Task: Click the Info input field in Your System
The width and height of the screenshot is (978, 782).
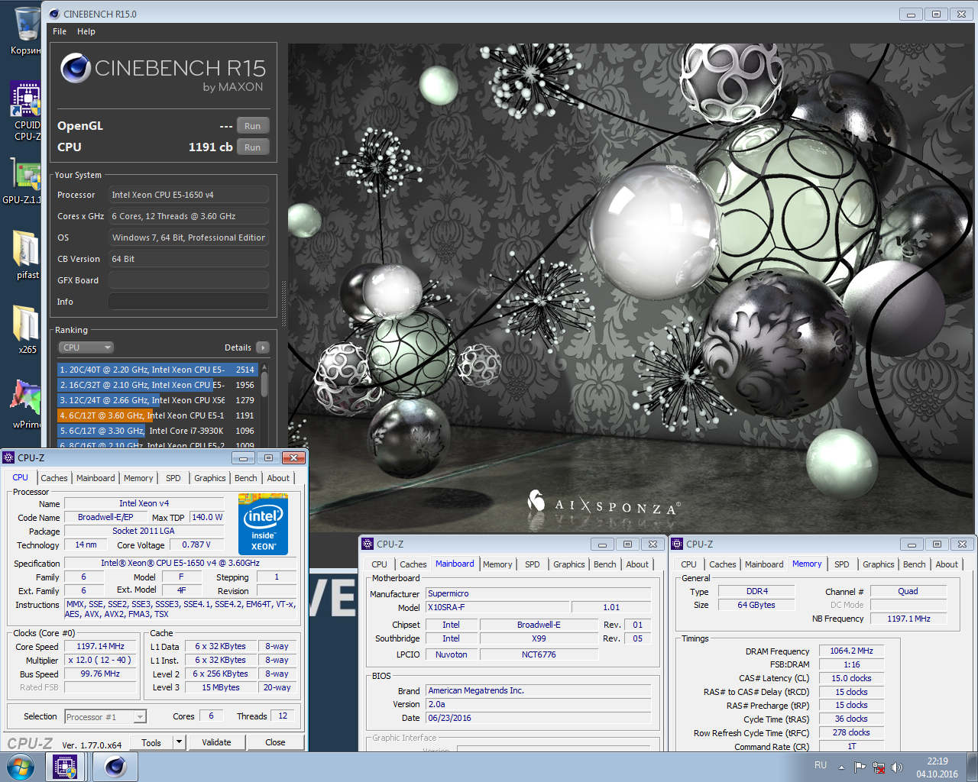Action: coord(189,302)
